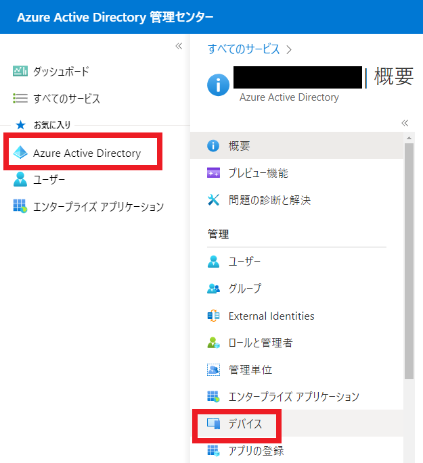Click the 管理 section heading
This screenshot has width=423, height=463.
[218, 234]
